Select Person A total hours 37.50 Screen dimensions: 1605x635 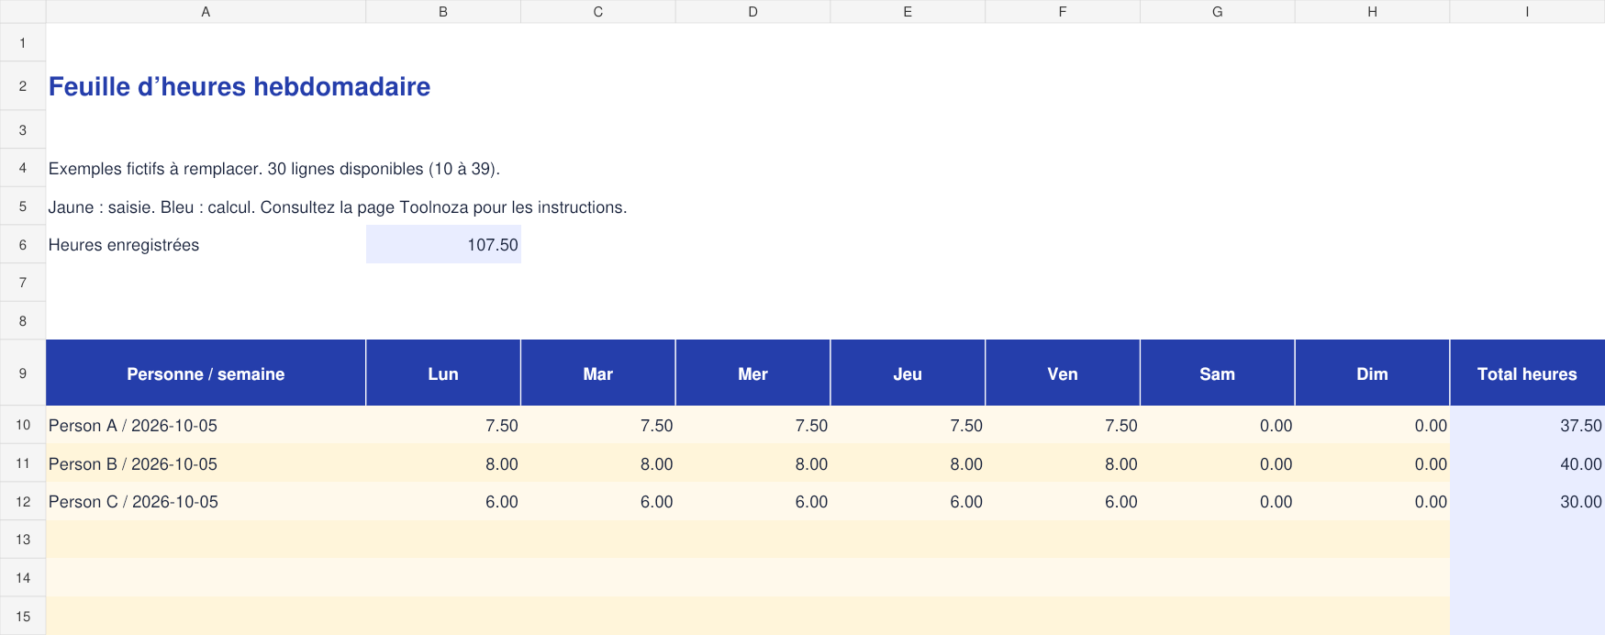click(x=1527, y=426)
